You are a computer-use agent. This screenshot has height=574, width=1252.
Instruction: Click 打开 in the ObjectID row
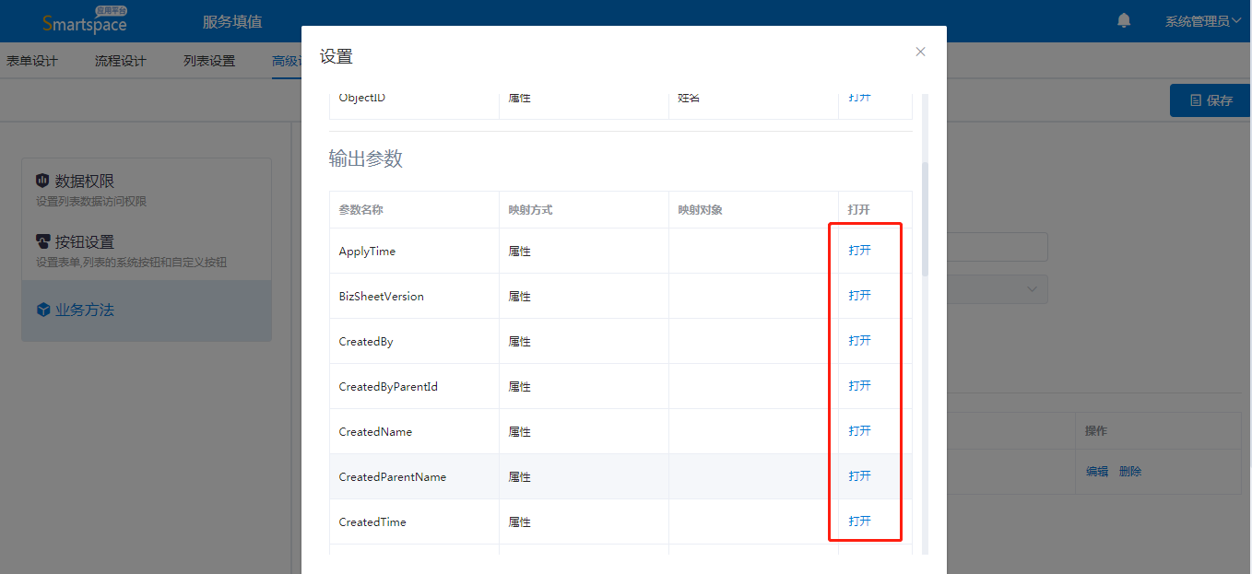click(x=859, y=98)
